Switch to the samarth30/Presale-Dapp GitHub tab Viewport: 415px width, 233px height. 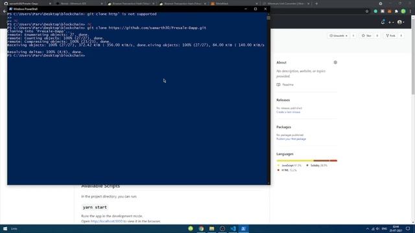coord(27,4)
